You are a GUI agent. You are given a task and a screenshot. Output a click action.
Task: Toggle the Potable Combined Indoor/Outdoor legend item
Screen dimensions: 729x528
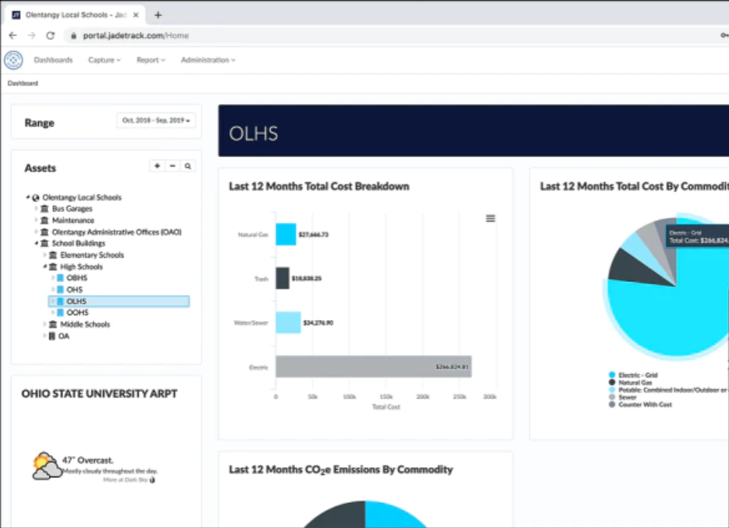(668, 390)
